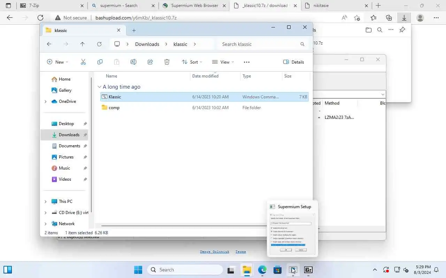Screen dimensions: 446x278
Task: Open Edge Downloads button in toolbar
Action: 404,18
